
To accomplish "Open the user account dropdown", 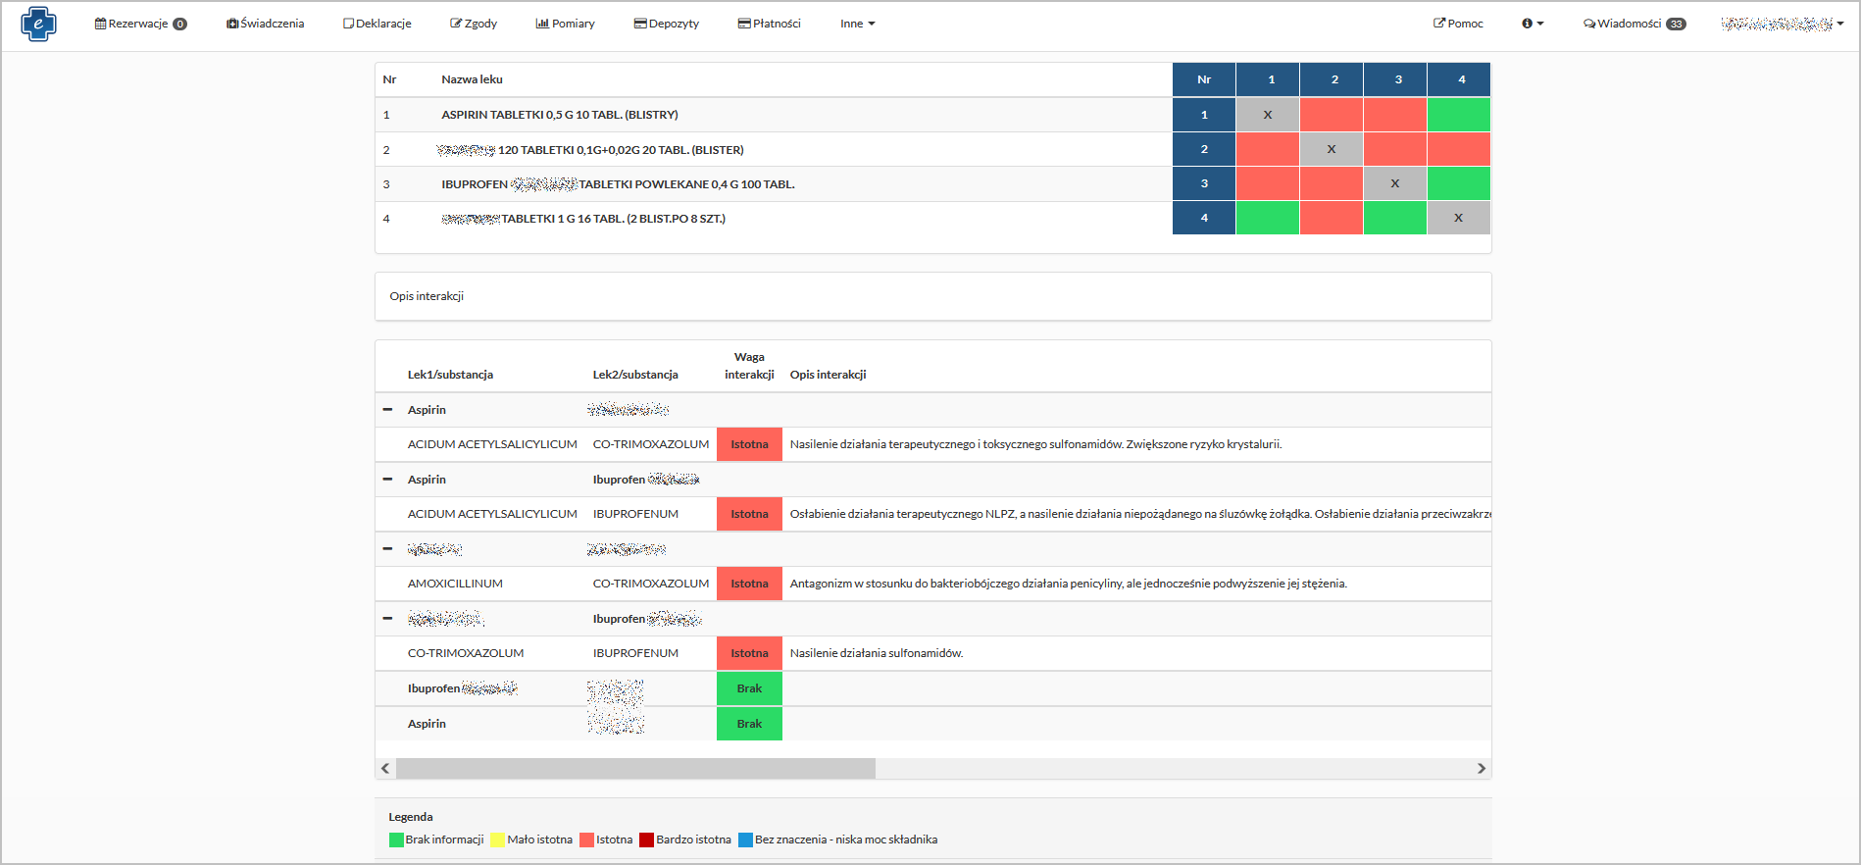I will pos(1782,24).
